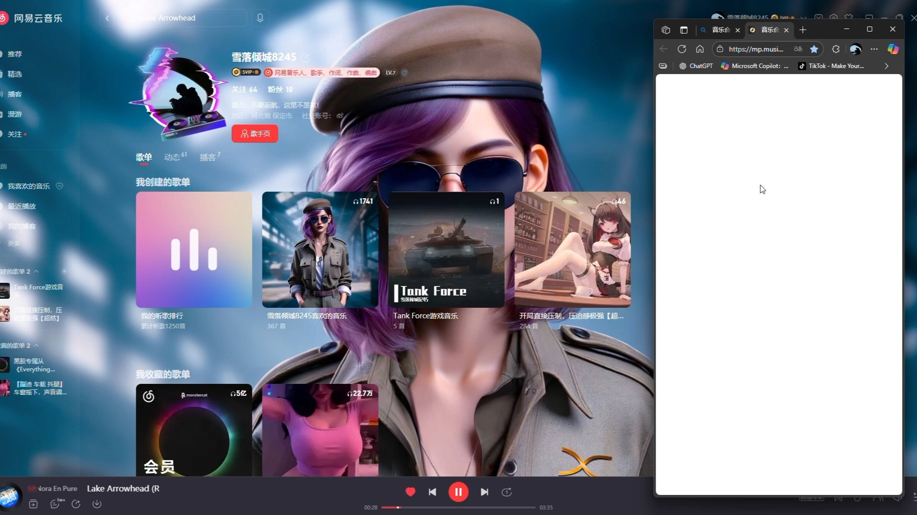Click the share arrow icon in player bar
Screen dimensions: 917x515
pos(76,504)
